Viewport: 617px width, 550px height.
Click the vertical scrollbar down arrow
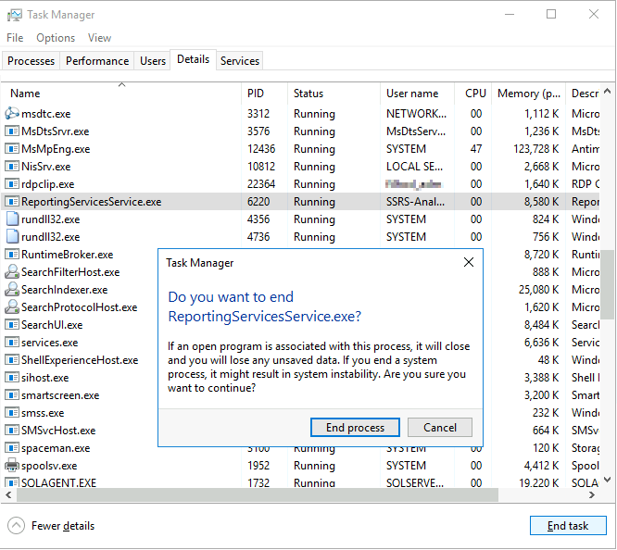coord(607,480)
